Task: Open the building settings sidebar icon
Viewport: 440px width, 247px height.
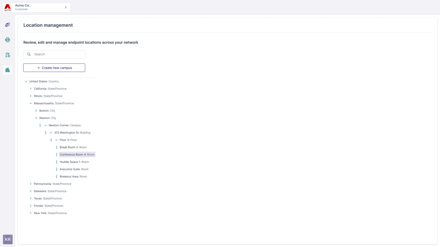Action: tap(7, 55)
